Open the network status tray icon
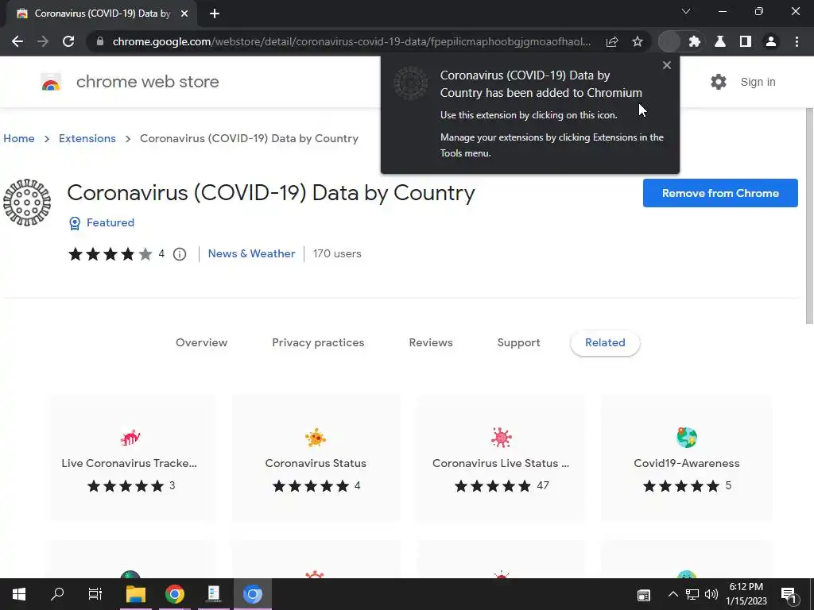The image size is (814, 610). click(692, 594)
